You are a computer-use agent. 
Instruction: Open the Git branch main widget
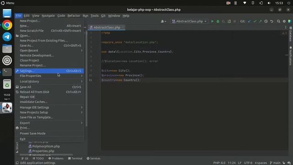pyautogui.click(x=275, y=163)
